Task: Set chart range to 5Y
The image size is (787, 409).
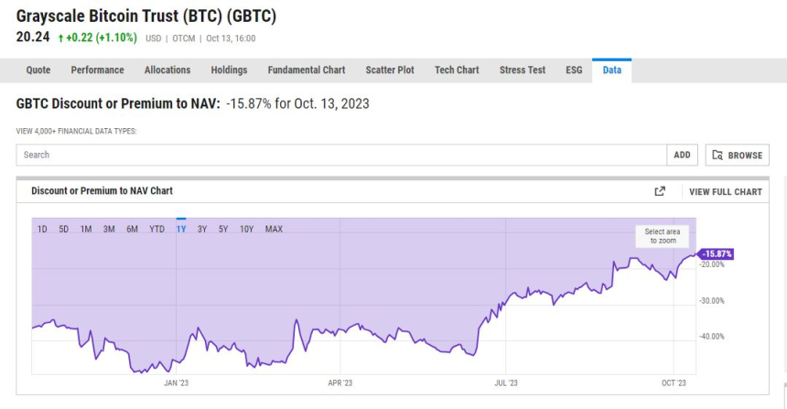Action: click(x=223, y=230)
